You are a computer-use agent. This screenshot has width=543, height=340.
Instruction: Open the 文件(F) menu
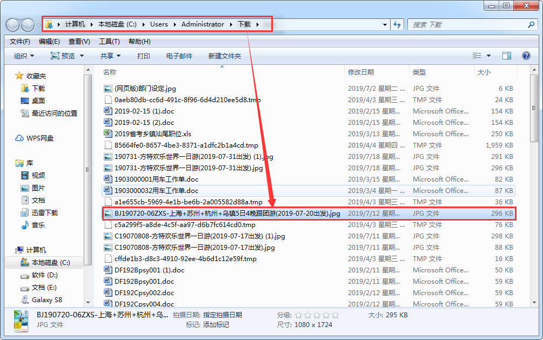[x=20, y=42]
